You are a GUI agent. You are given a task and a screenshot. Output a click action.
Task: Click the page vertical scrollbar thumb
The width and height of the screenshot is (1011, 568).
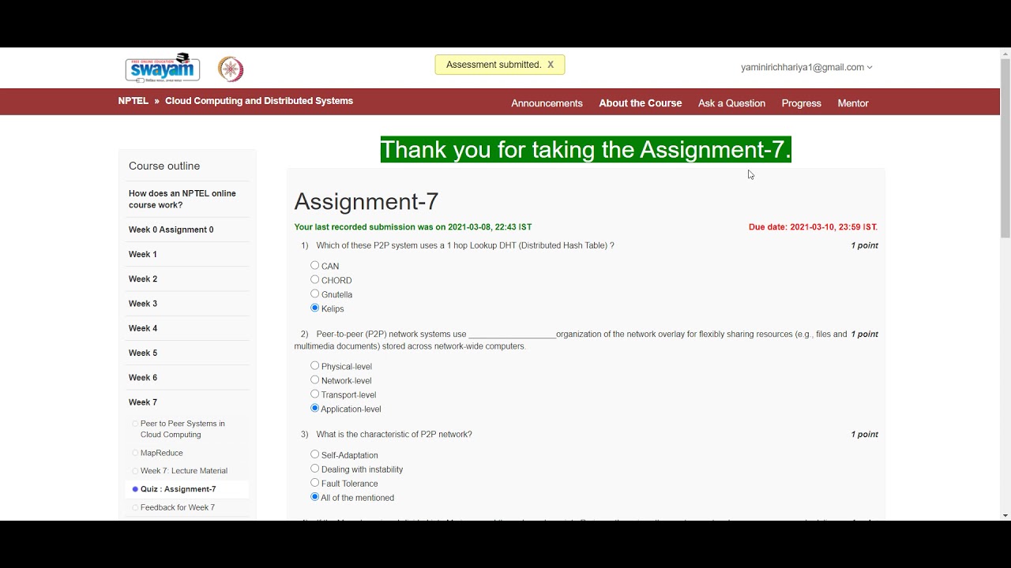point(1005,148)
